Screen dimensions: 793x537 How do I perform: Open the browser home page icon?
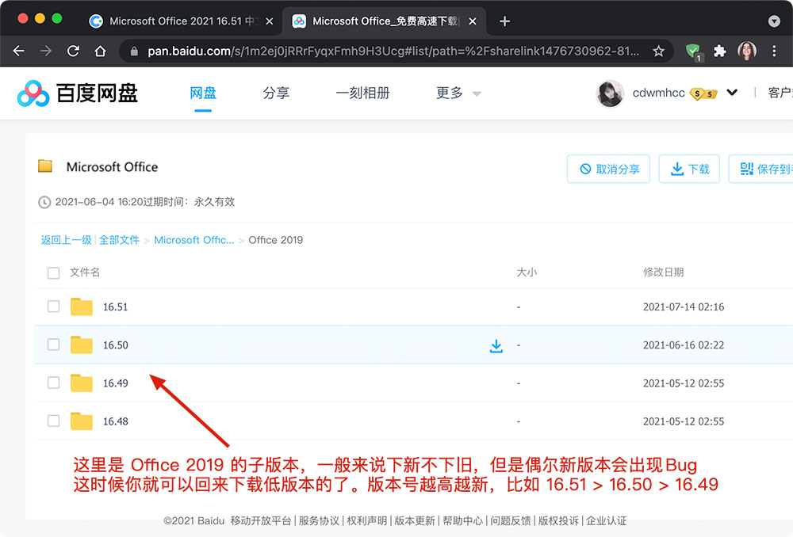click(x=101, y=51)
